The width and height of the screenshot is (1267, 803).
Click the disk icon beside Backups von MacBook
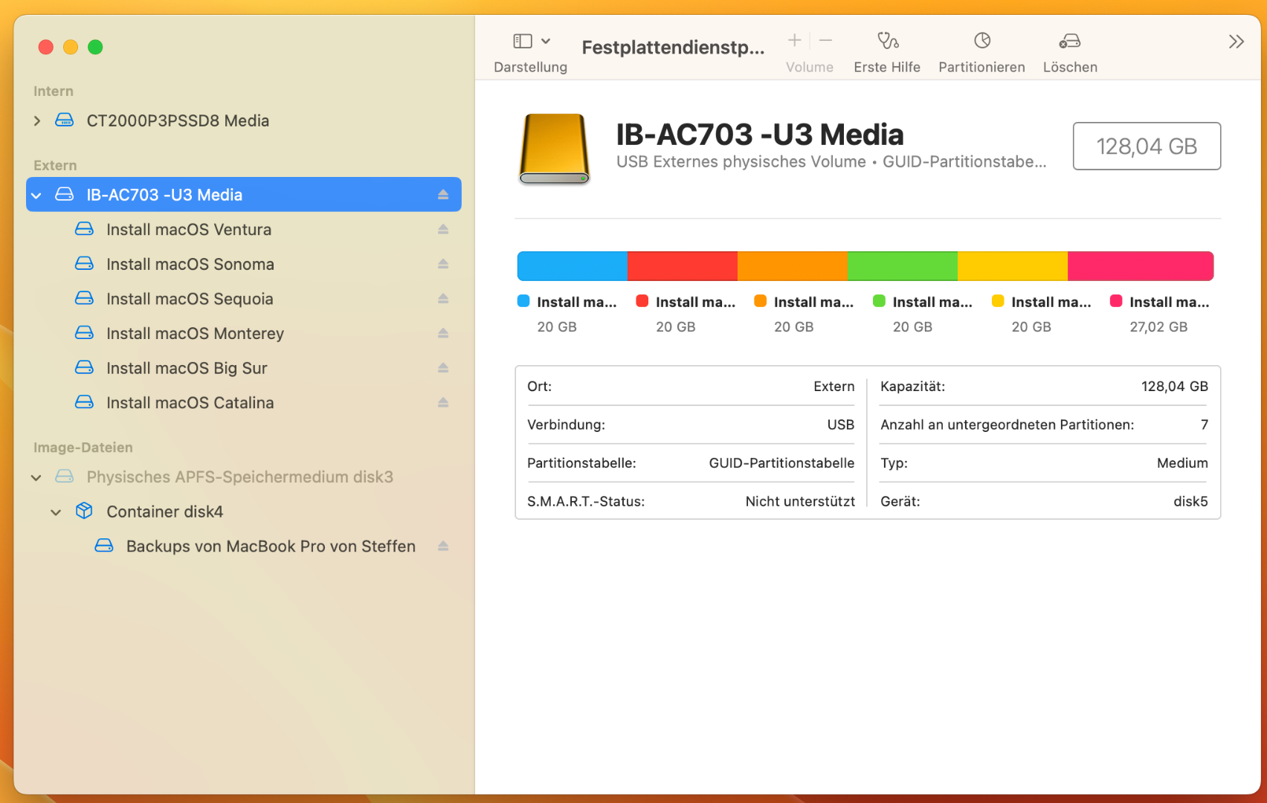[x=104, y=546]
